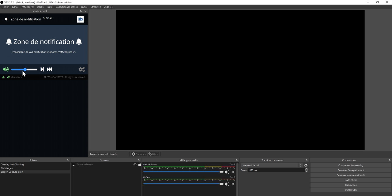Click Commencer le streaming button

pos(351,165)
